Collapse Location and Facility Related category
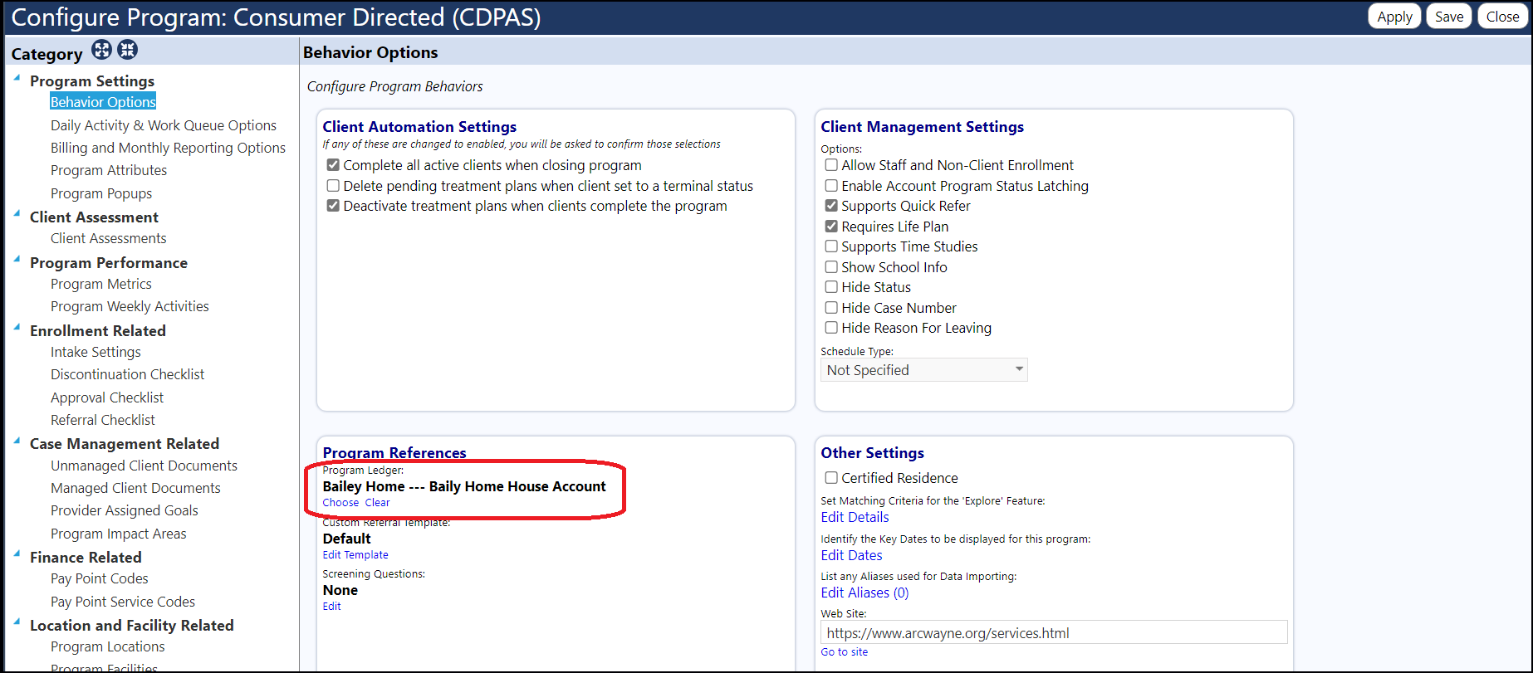 click(x=17, y=622)
